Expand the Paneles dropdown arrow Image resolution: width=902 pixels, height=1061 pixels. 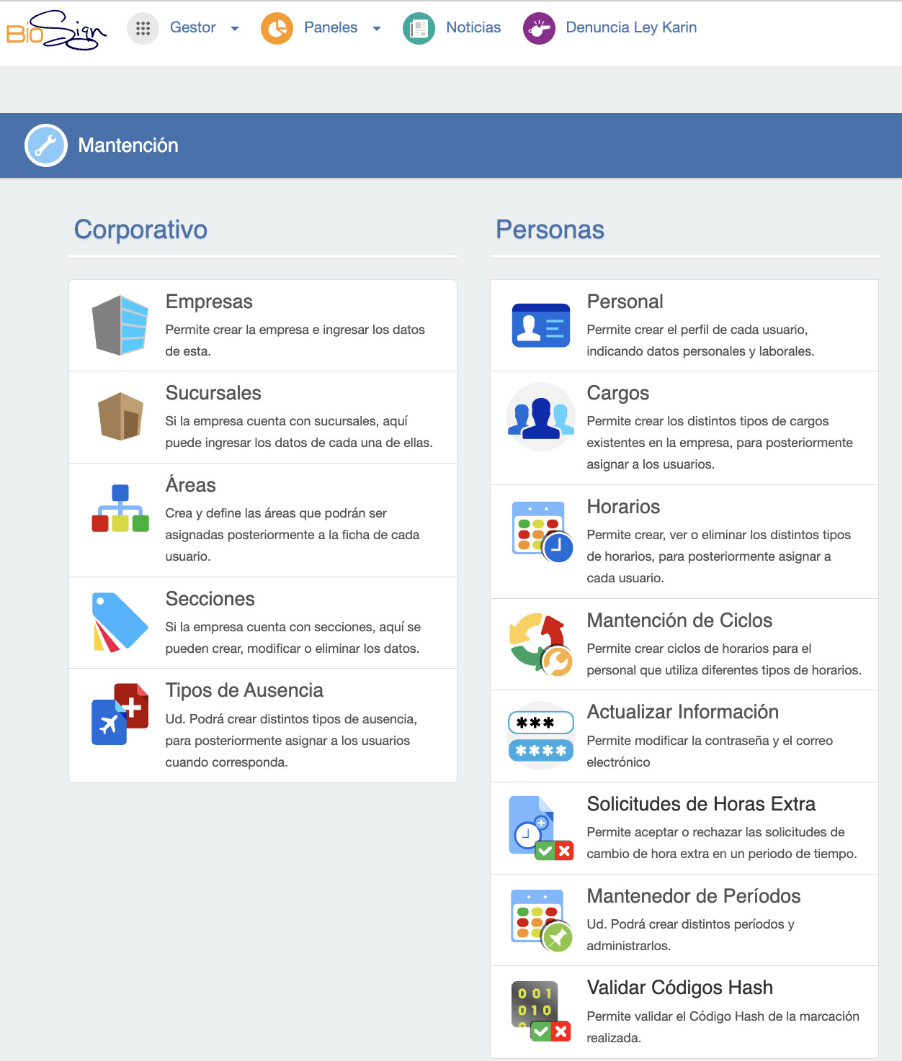(377, 29)
